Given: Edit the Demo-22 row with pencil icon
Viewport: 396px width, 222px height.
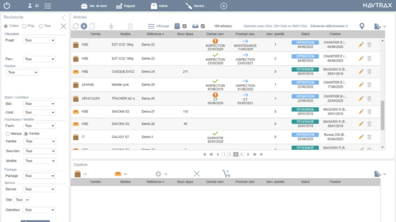Looking at the screenshot, I should [x=361, y=44].
